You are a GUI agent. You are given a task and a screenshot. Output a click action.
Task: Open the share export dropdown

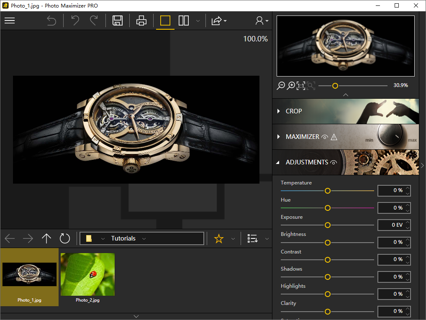(x=218, y=20)
